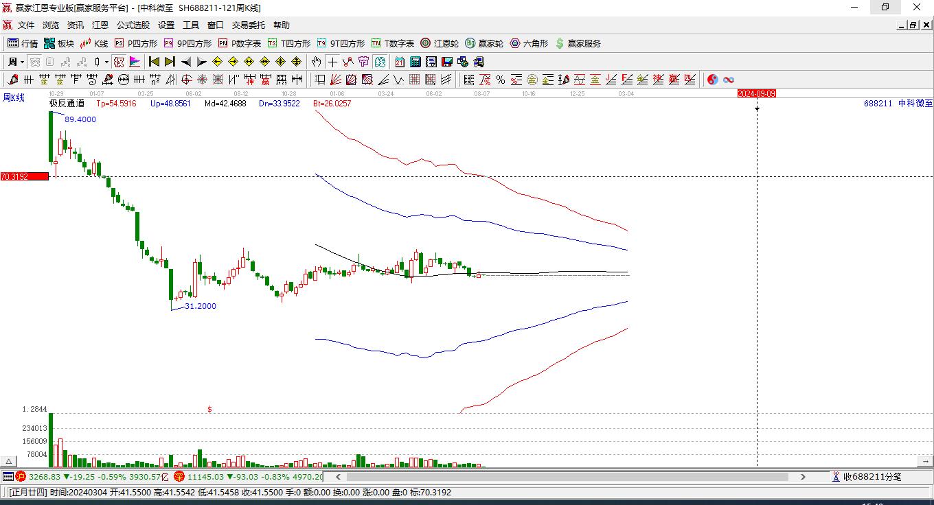
Task: Open the 板块 sector view
Action: tap(59, 43)
